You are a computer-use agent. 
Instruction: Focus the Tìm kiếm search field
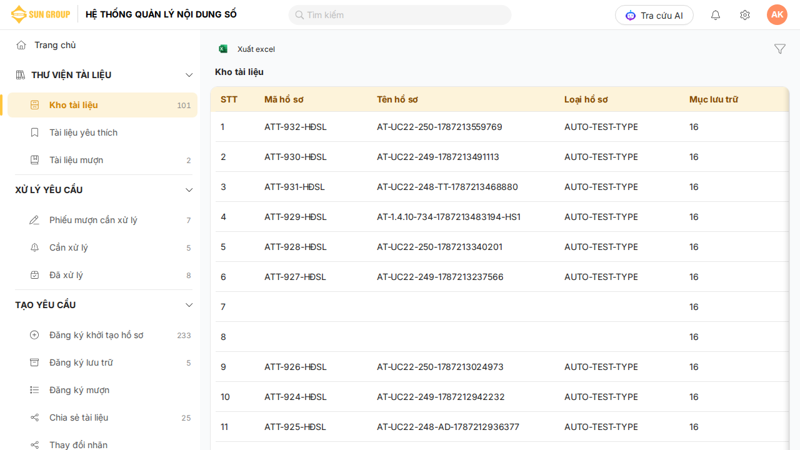pos(400,15)
